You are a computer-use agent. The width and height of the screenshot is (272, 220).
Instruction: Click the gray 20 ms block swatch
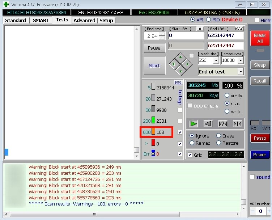(153, 97)
